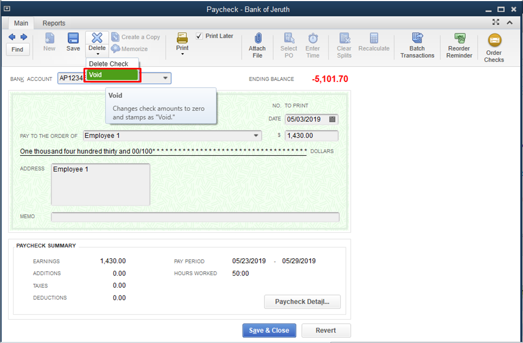Open the window system menu icon
This screenshot has width=523, height=343.
click(x=7, y=9)
